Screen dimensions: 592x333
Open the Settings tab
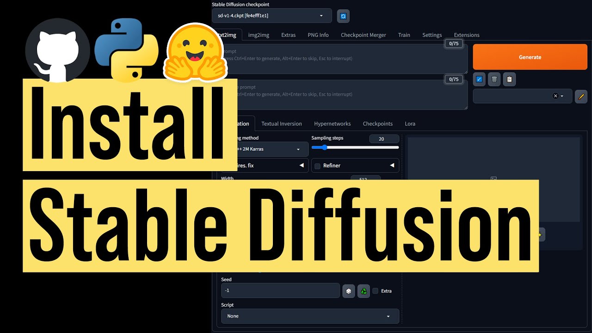pyautogui.click(x=432, y=35)
